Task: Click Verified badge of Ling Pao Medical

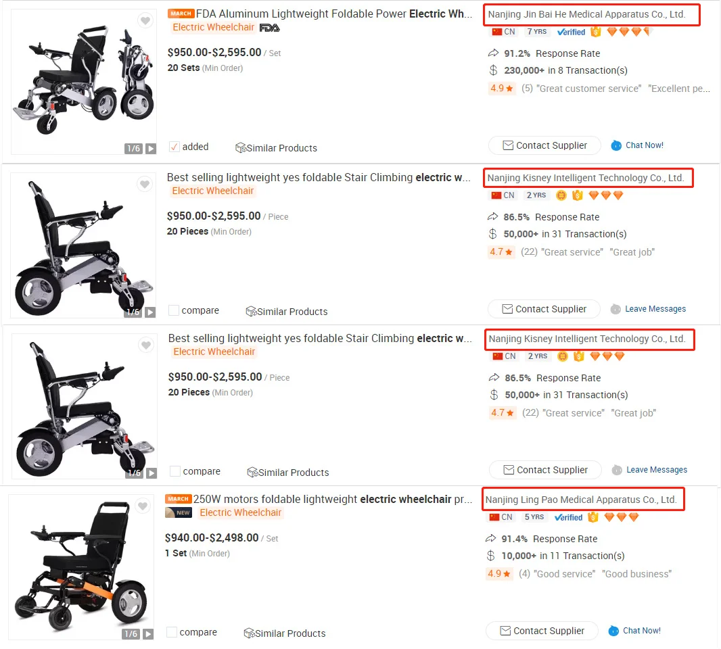Action: coord(568,517)
